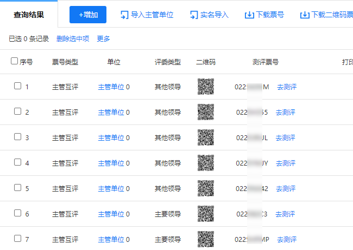Click 导入主管单位 text link
The width and height of the screenshot is (353, 250).
pos(152,15)
